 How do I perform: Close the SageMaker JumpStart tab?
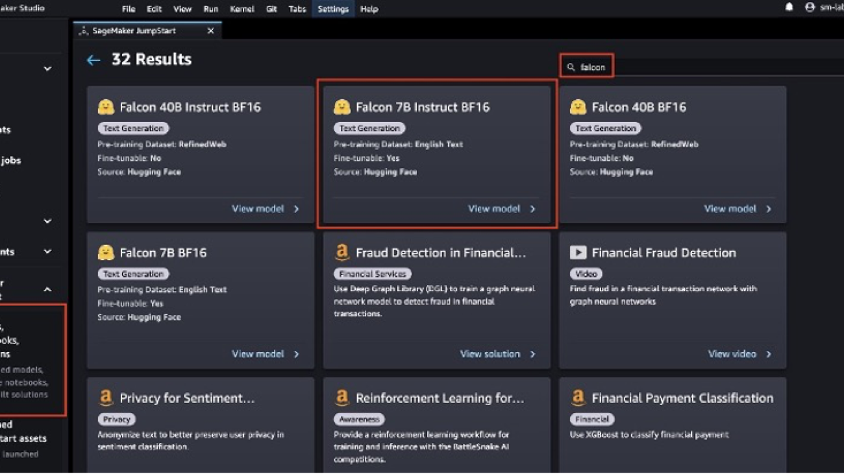tap(210, 30)
